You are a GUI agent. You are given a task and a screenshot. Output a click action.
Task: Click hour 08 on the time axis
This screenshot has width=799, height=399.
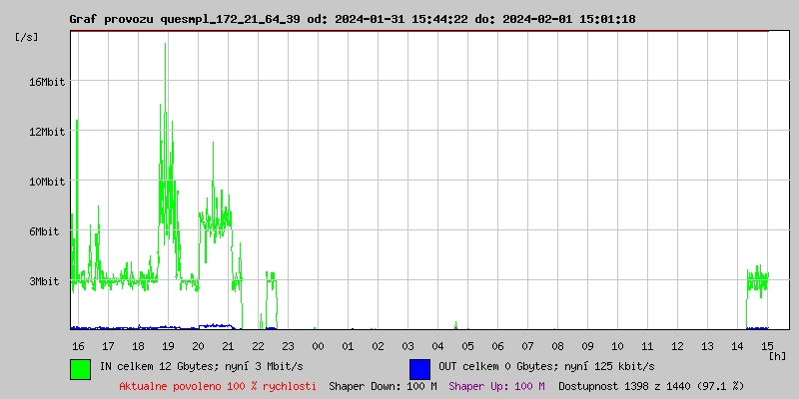point(557,346)
